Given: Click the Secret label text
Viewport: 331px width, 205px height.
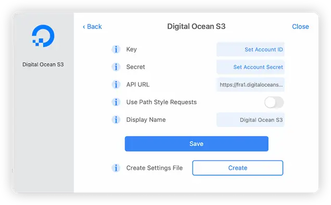Looking at the screenshot, I should click(135, 67).
